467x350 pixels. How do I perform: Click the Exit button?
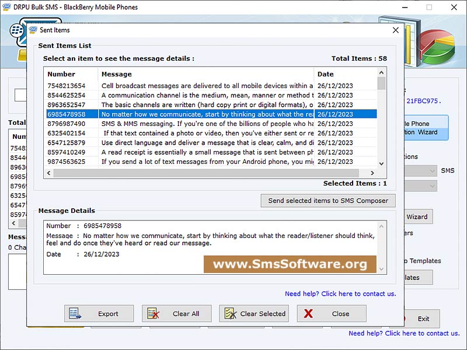point(423,319)
